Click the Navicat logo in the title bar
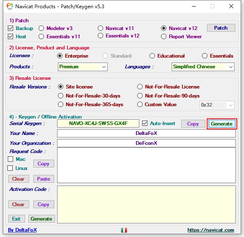This screenshot has width=244, height=237. 9,7
